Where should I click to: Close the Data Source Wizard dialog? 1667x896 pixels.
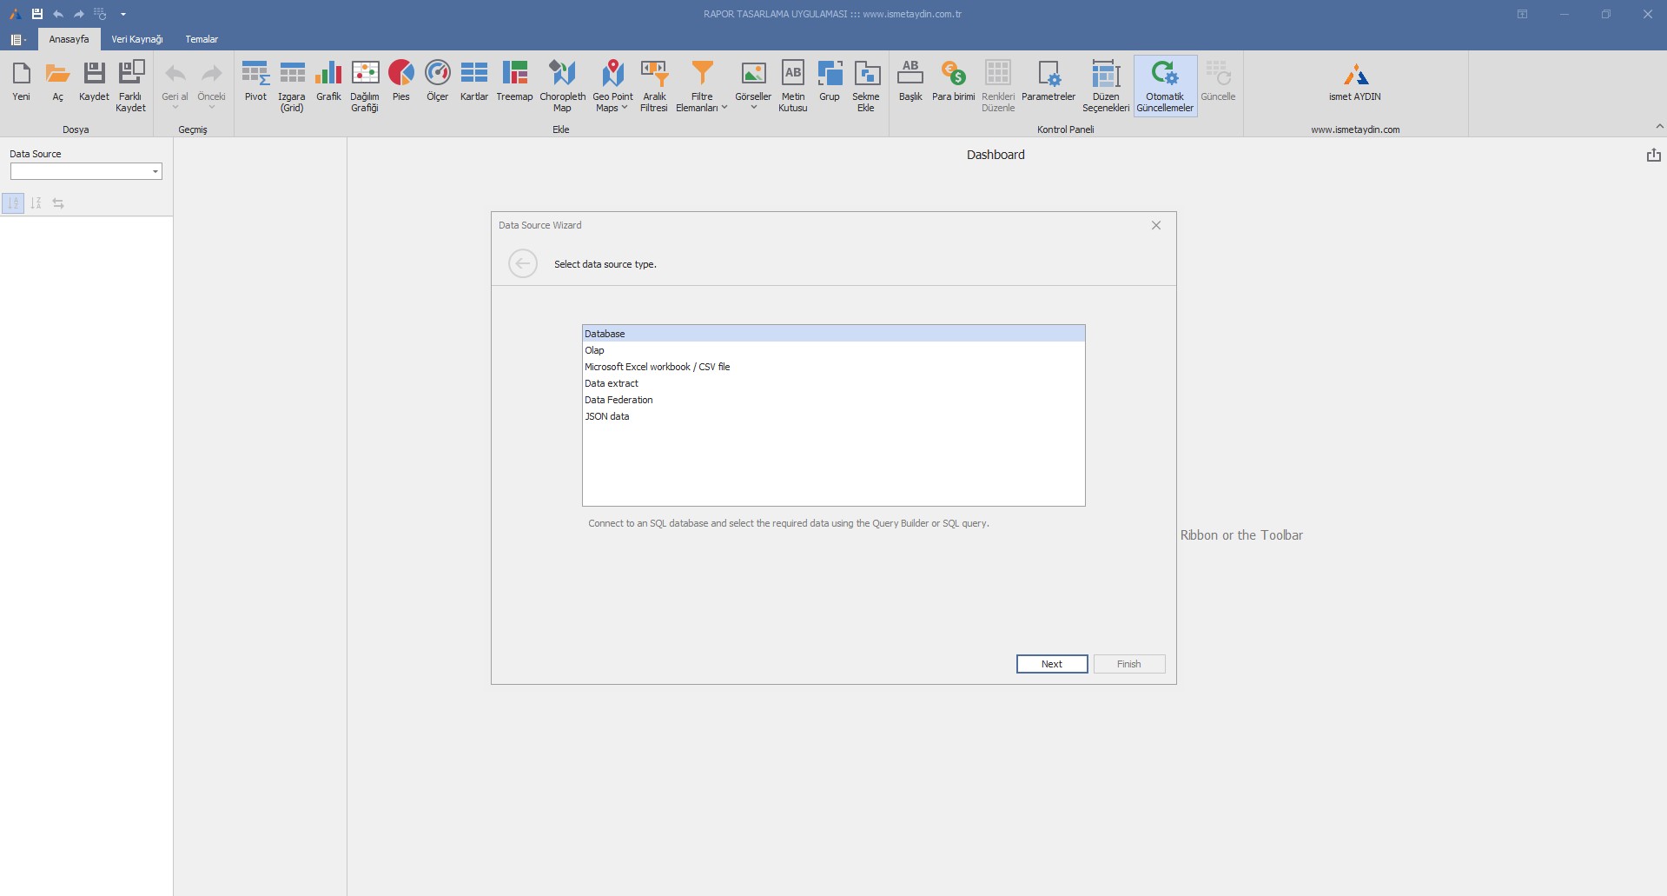click(1155, 225)
